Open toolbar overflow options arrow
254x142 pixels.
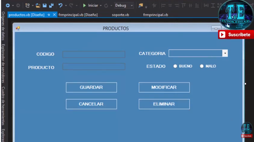click(x=146, y=7)
